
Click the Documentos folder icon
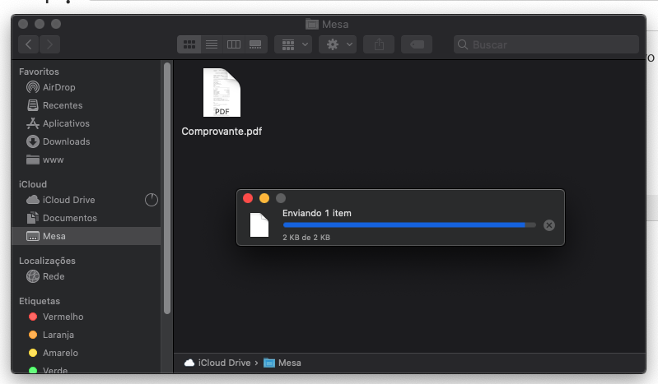pos(33,218)
